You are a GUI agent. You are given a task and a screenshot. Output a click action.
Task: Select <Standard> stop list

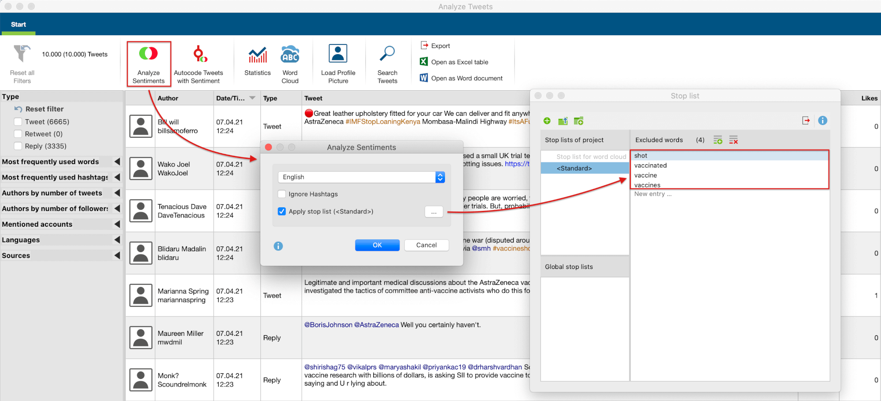click(585, 168)
